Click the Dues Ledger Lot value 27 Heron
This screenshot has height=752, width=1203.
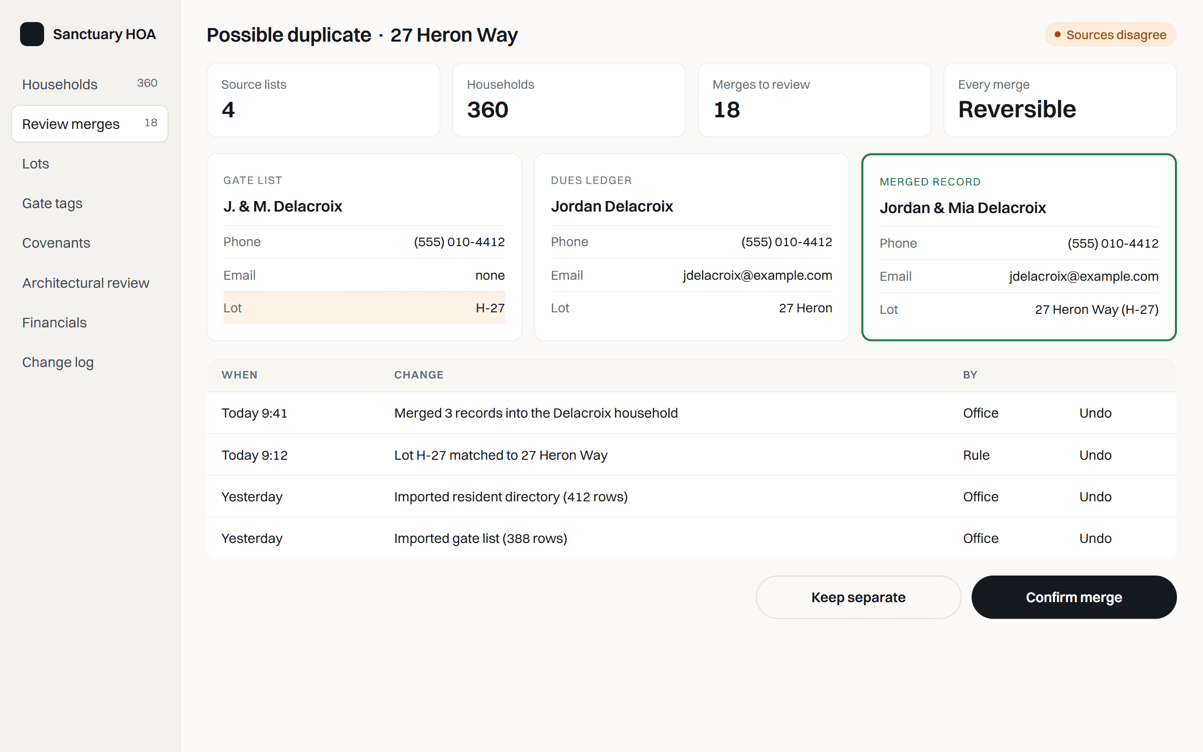[x=806, y=308]
